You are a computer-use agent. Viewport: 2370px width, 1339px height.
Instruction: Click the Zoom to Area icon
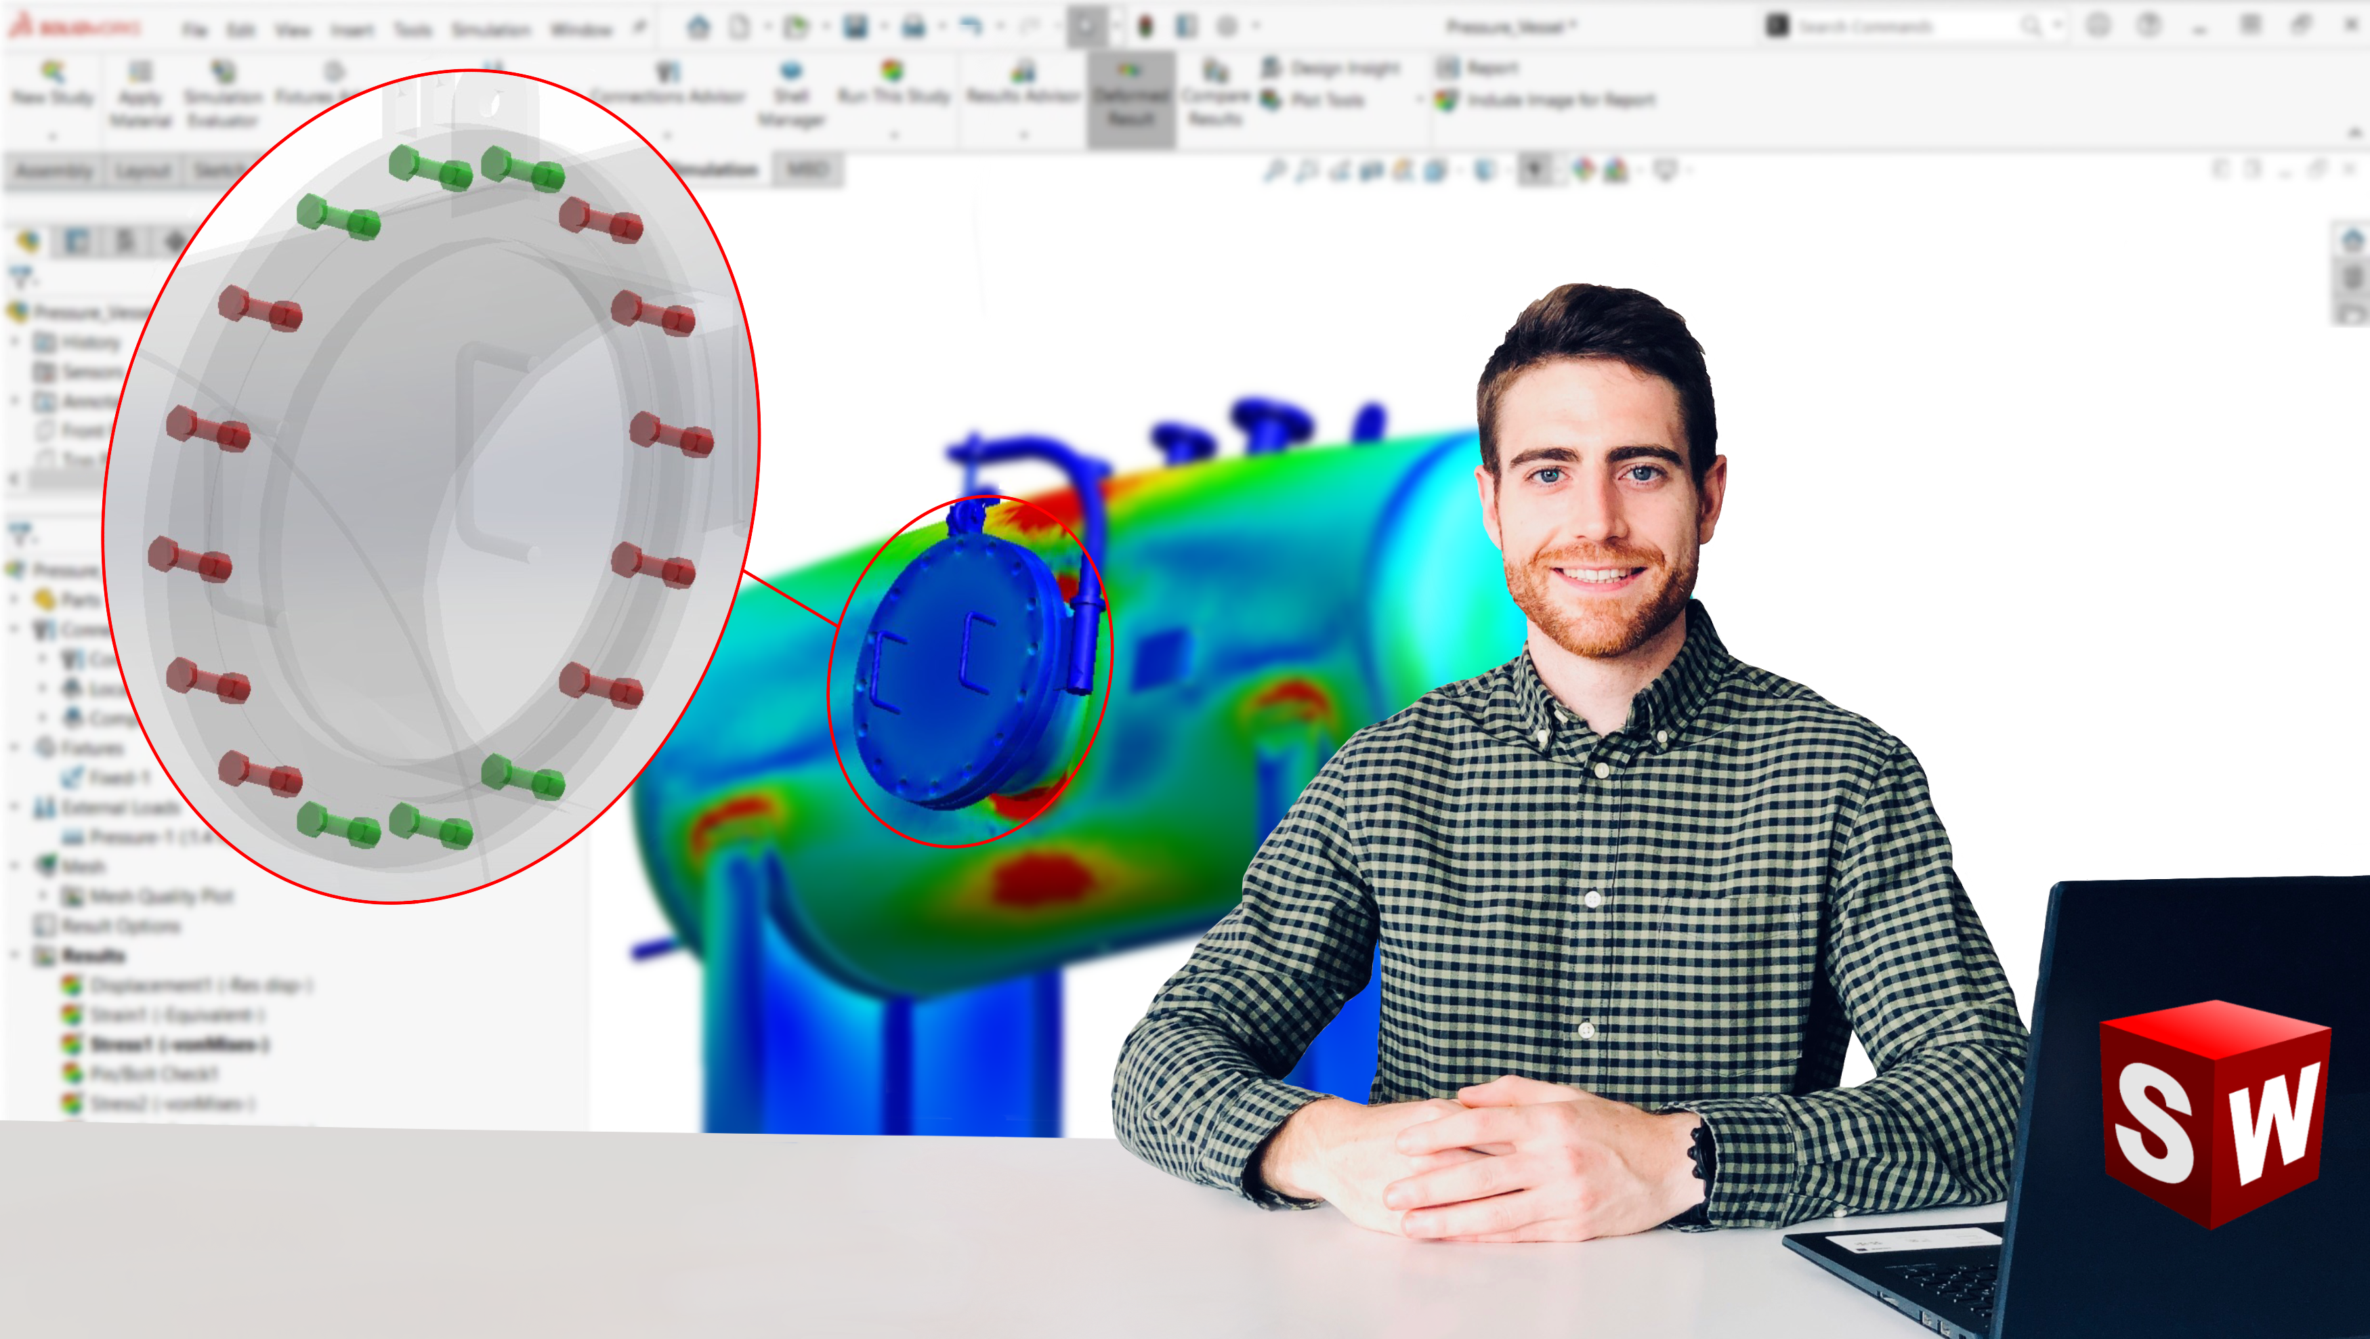(1307, 170)
